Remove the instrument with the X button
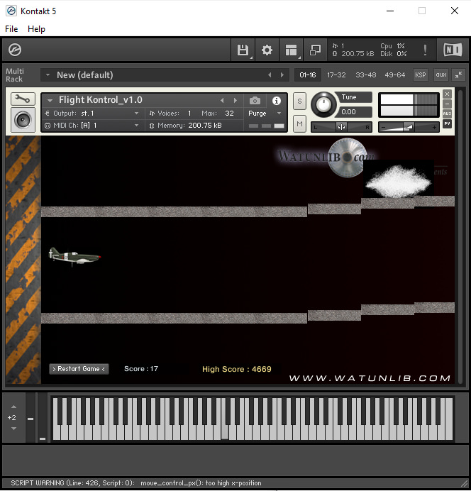The width and height of the screenshot is (471, 491). tap(447, 94)
